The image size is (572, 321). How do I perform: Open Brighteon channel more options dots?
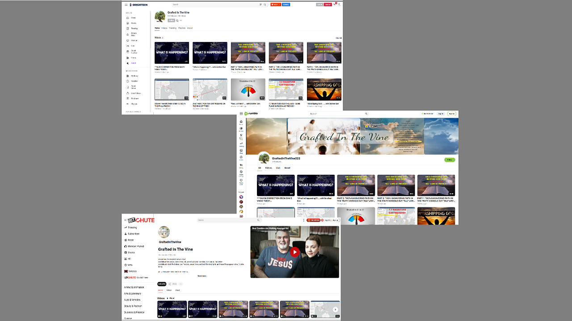[181, 21]
